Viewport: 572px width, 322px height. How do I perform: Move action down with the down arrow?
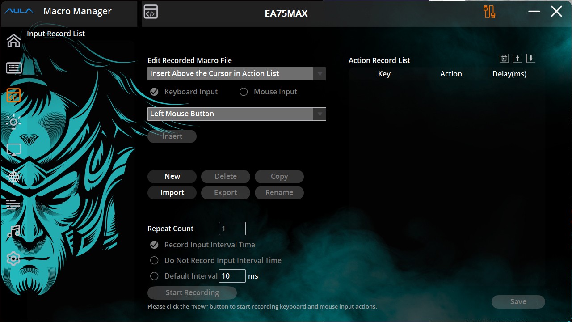click(531, 58)
